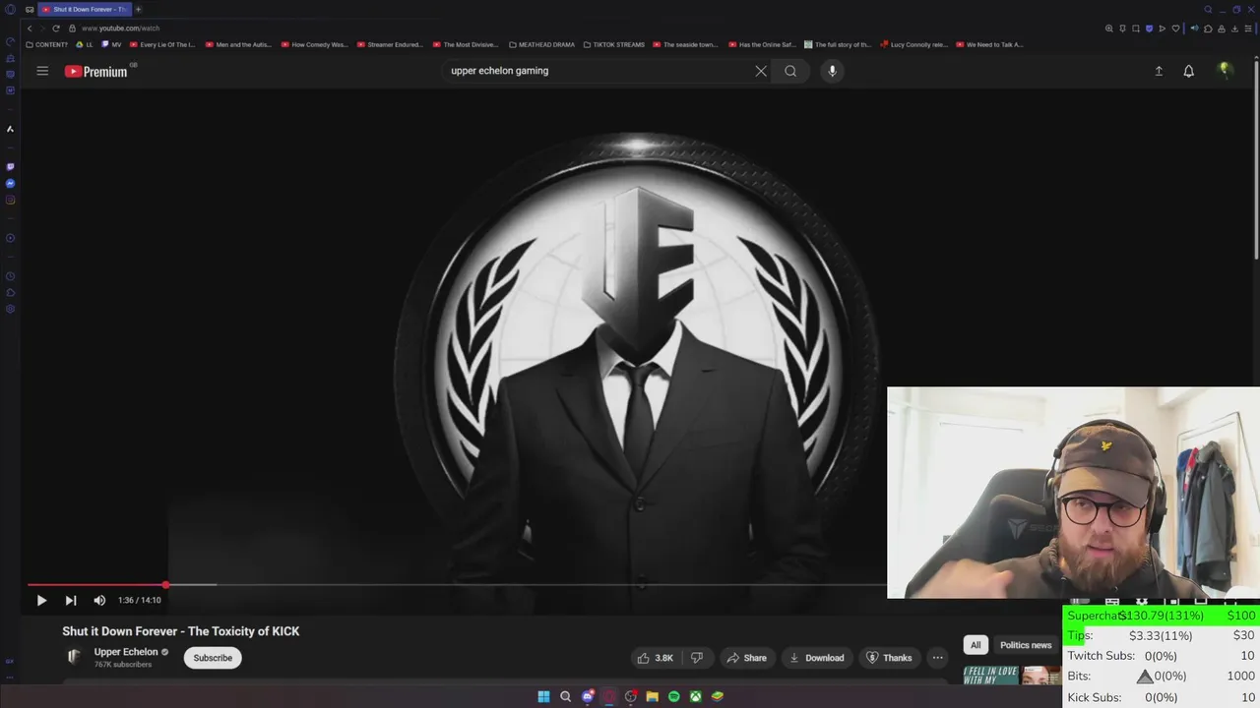
Task: Open File Explorer from the taskbar
Action: pos(652,696)
